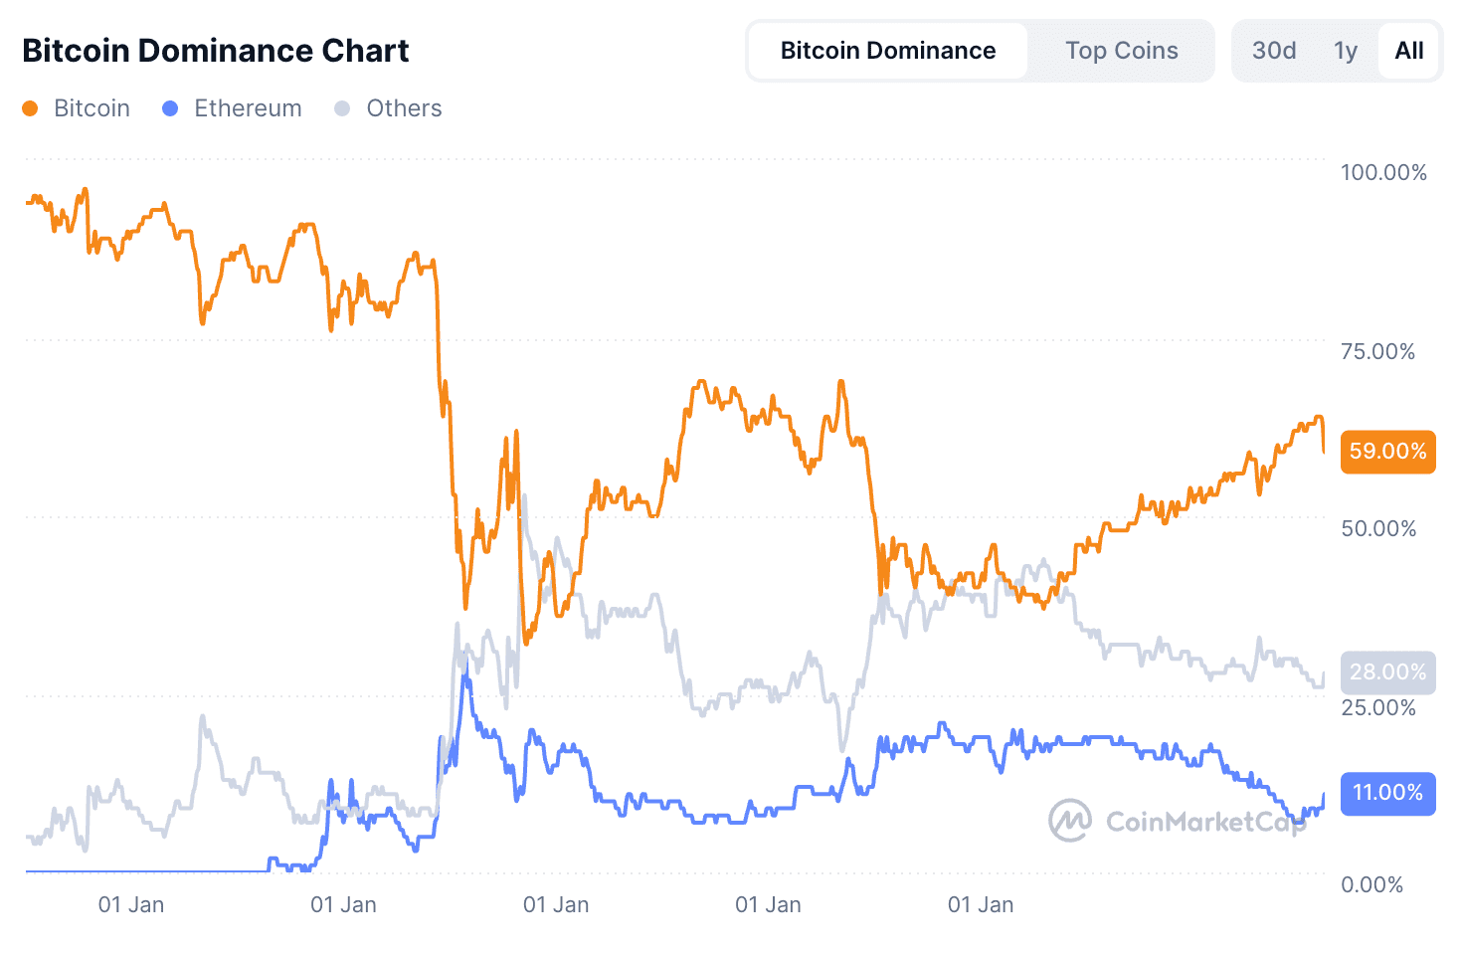Click the 50.00% gridline label

tap(1378, 528)
